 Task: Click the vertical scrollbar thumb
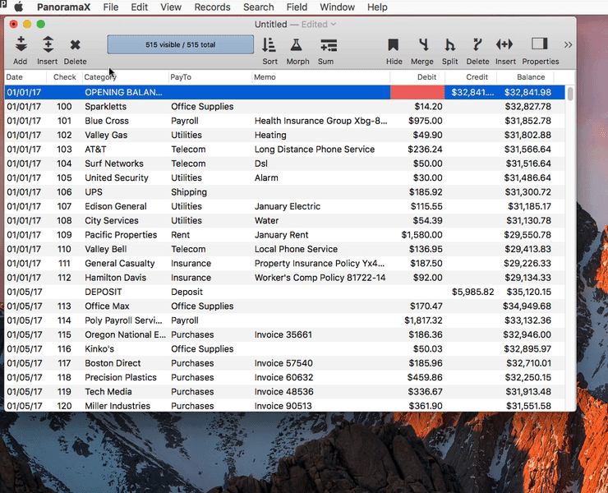coord(570,94)
